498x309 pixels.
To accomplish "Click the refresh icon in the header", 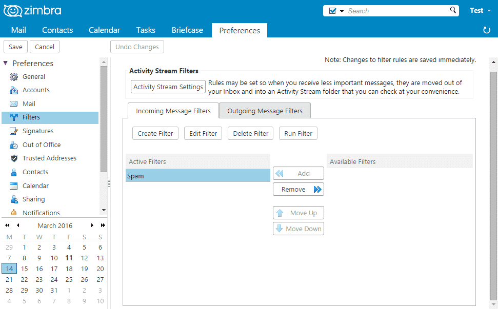I will click(x=486, y=30).
